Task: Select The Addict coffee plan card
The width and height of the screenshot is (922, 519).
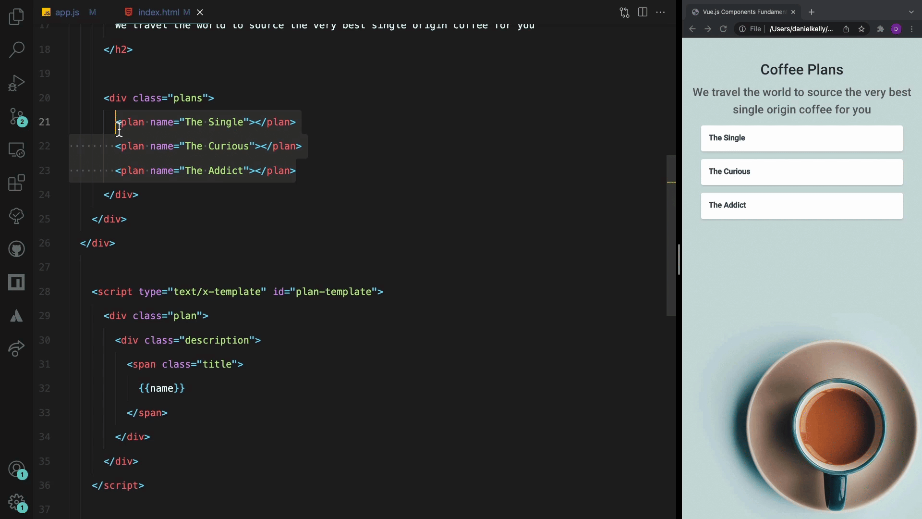Action: (802, 206)
